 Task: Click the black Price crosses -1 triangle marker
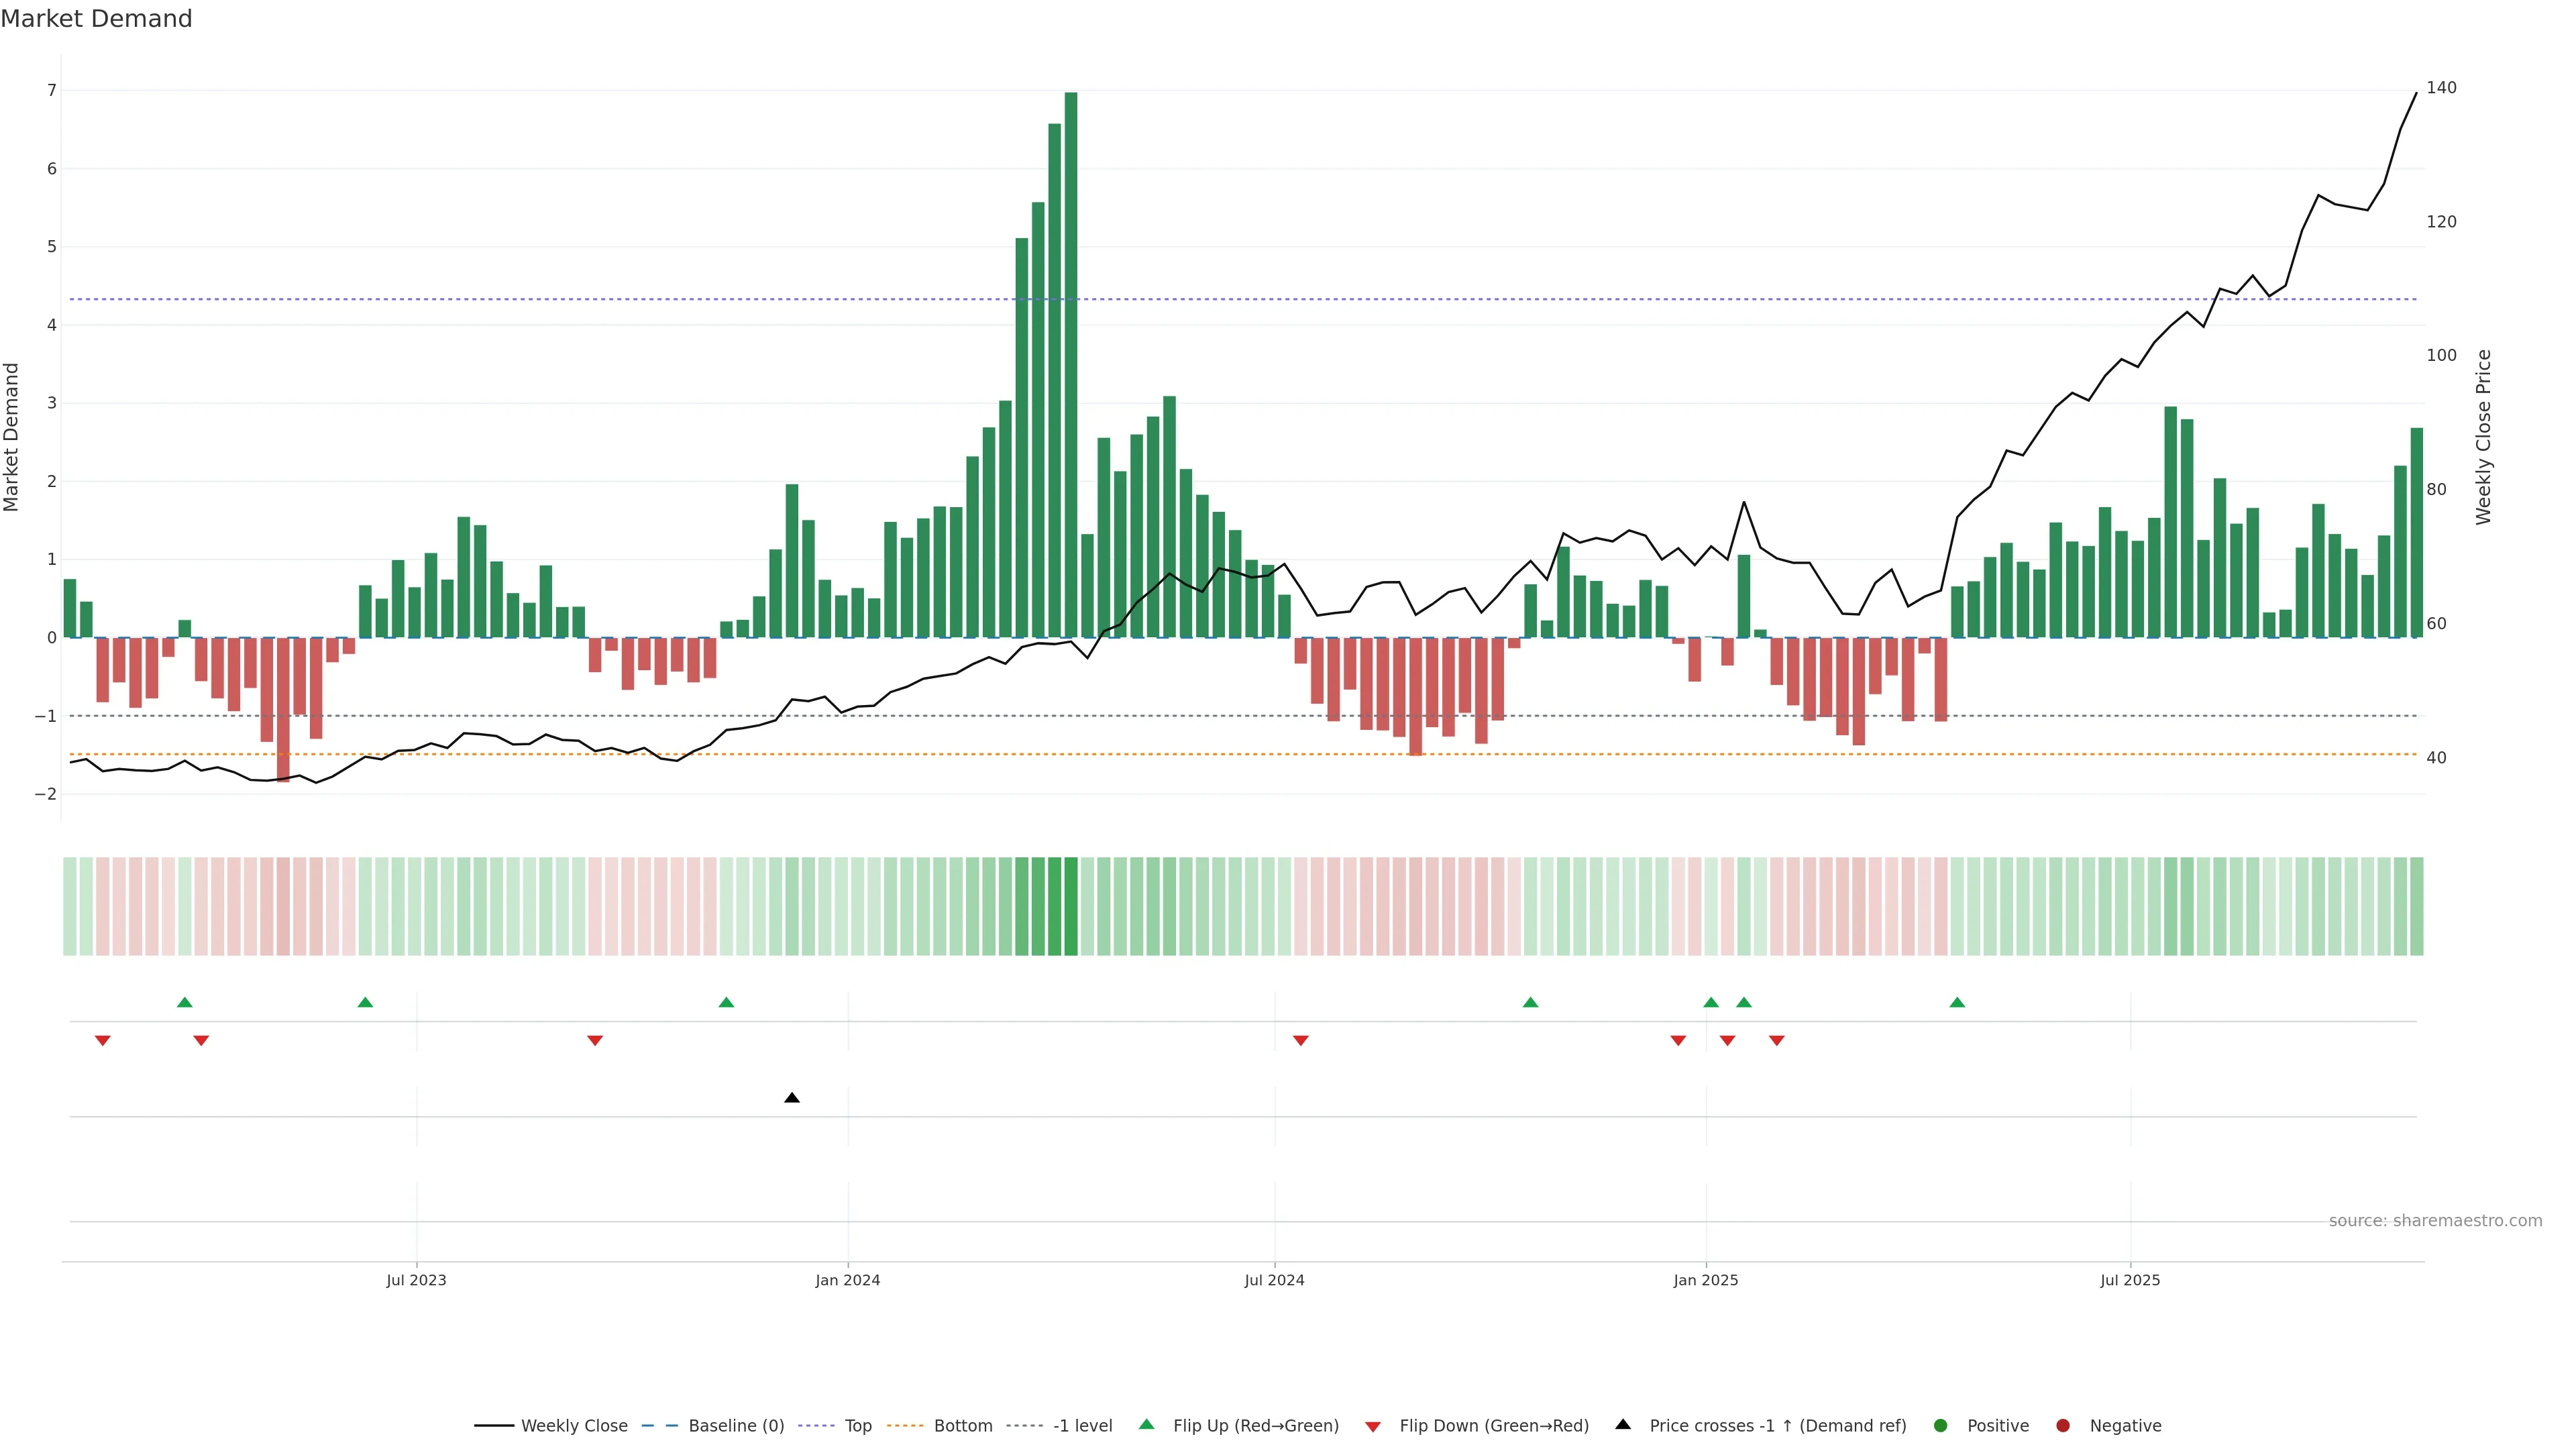[x=792, y=1098]
